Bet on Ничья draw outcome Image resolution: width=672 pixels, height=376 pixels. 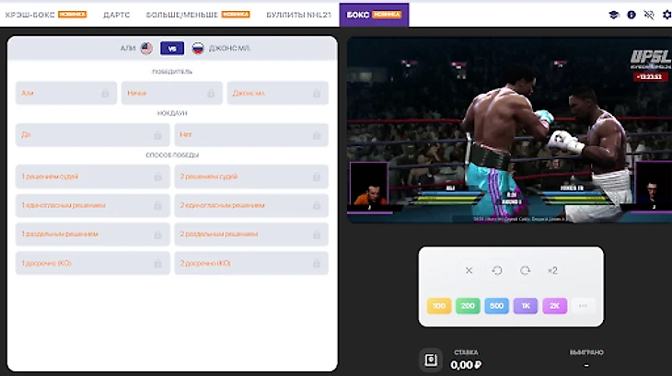172,93
